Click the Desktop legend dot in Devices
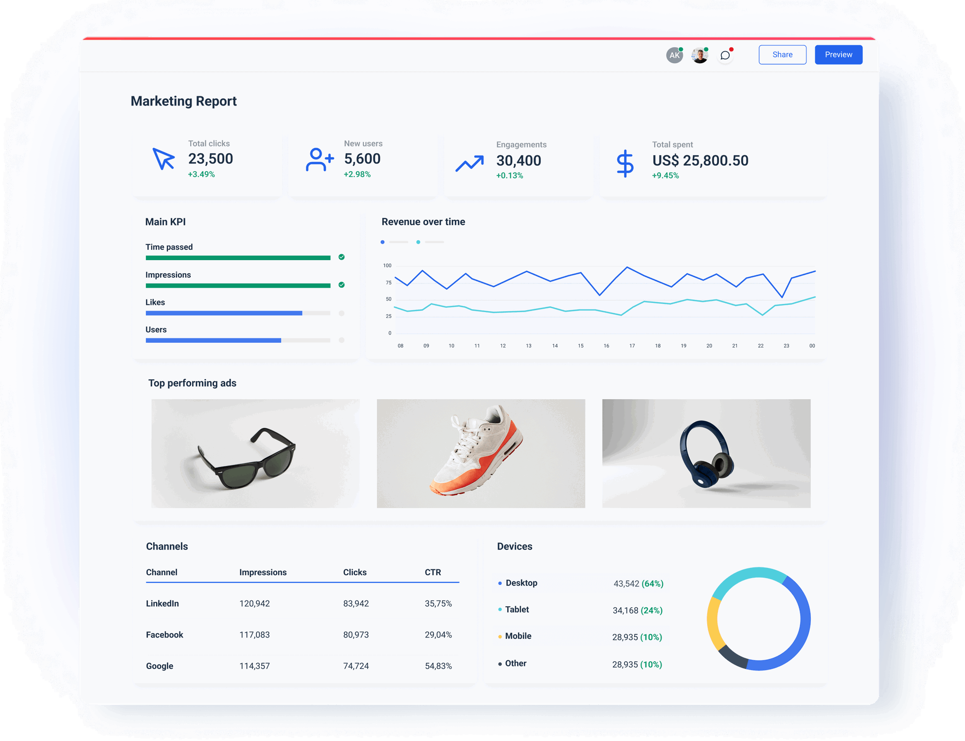Screen dimensions: 965x741 499,583
